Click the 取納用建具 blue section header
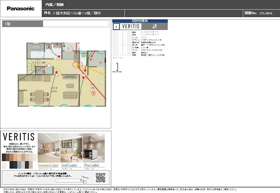 [x=140, y=21]
